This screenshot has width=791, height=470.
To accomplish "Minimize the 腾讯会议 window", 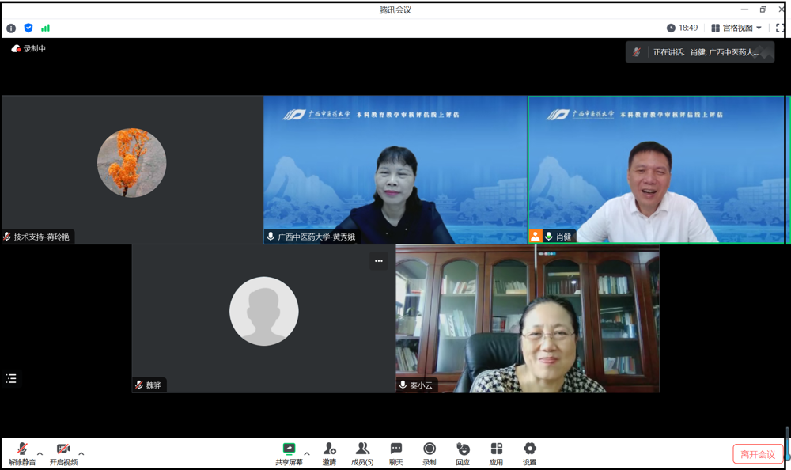I will click(744, 9).
